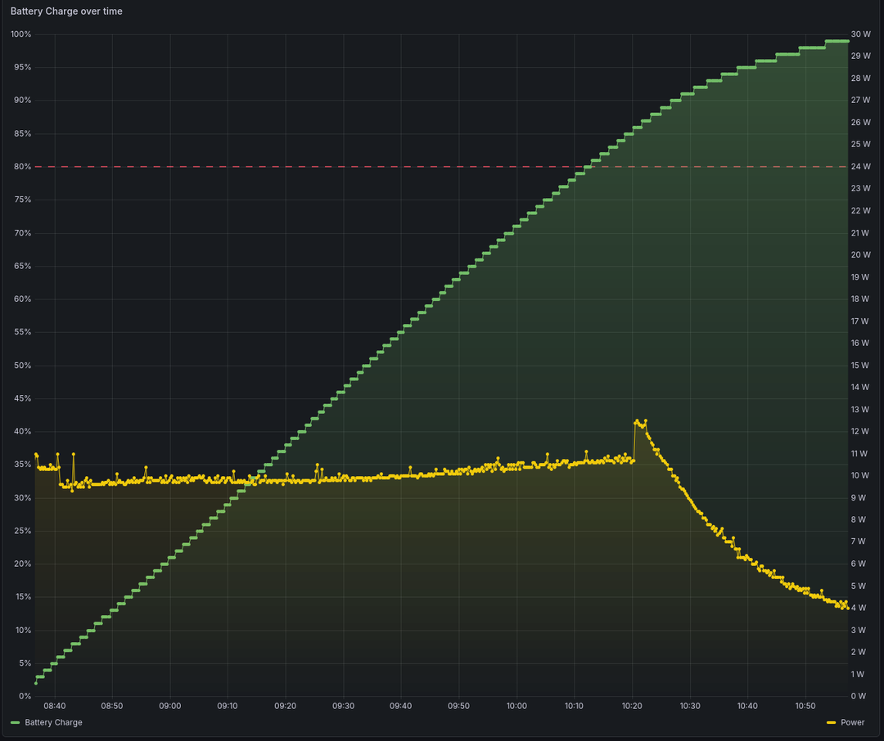The image size is (884, 741).
Task: Select the 10:20 time axis label
Action: coord(632,706)
